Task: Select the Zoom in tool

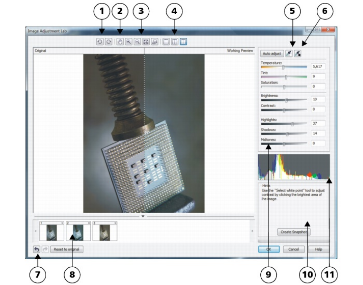Action: 129,42
